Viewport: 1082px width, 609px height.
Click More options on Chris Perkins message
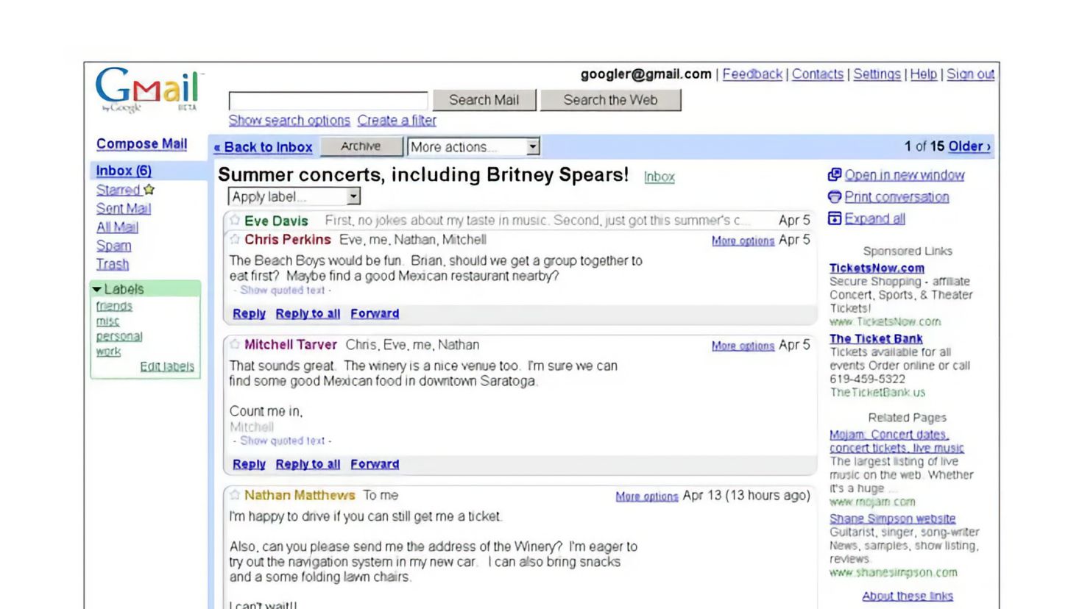[743, 241]
